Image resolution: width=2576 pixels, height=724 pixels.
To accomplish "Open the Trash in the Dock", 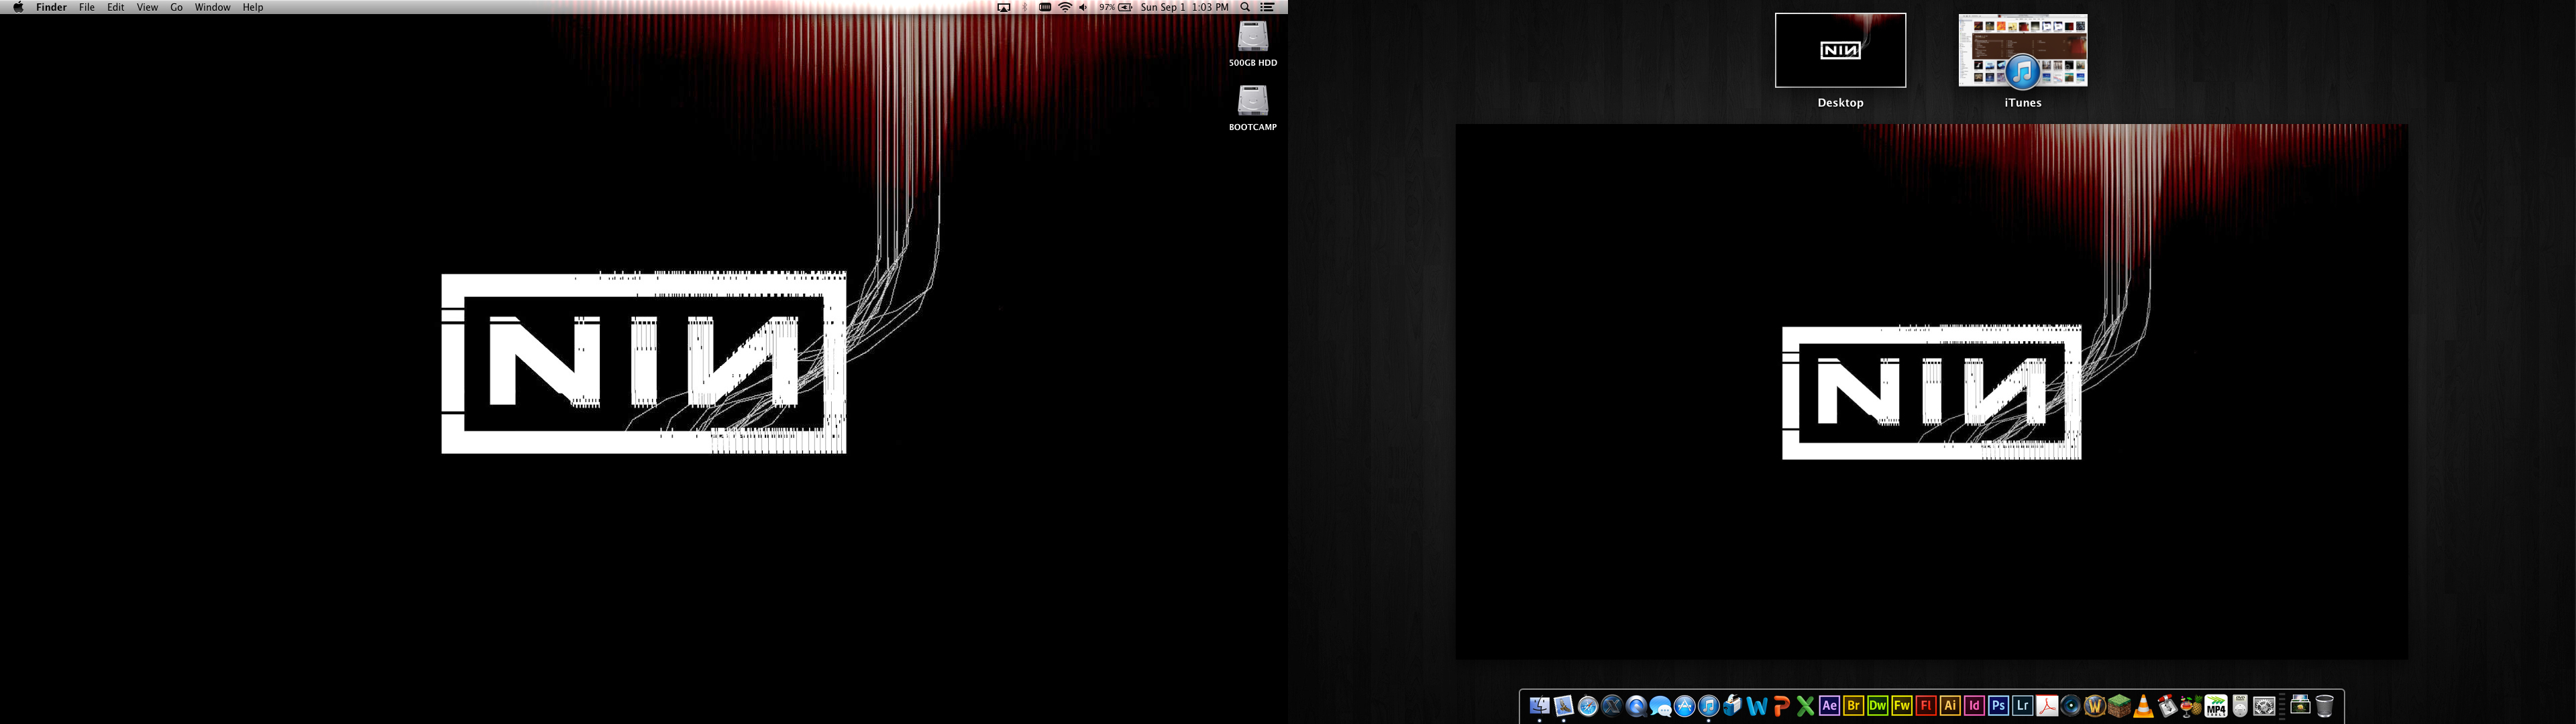I will click(x=2325, y=706).
